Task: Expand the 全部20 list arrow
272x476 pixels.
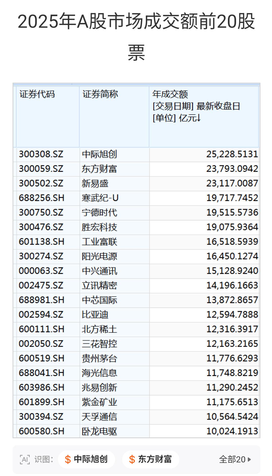Action: point(249,459)
